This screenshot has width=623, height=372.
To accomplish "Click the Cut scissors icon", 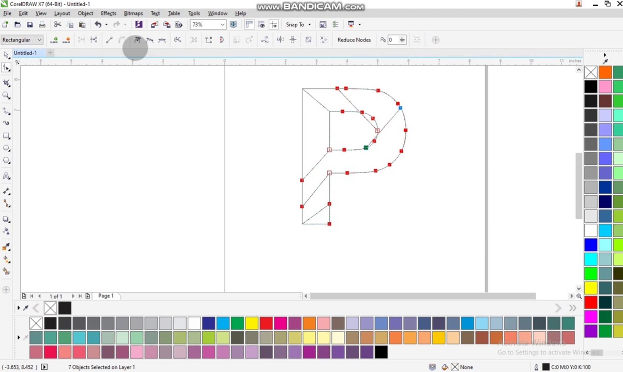I will tap(57, 24).
